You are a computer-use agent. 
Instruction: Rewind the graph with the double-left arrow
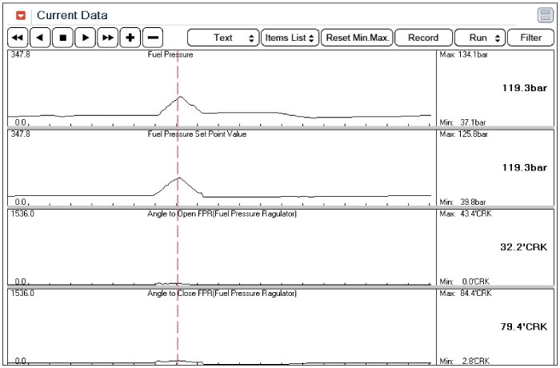tap(18, 38)
